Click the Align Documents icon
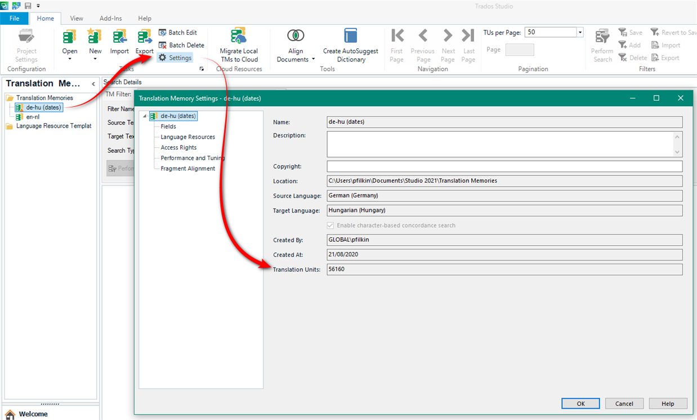 [x=296, y=36]
